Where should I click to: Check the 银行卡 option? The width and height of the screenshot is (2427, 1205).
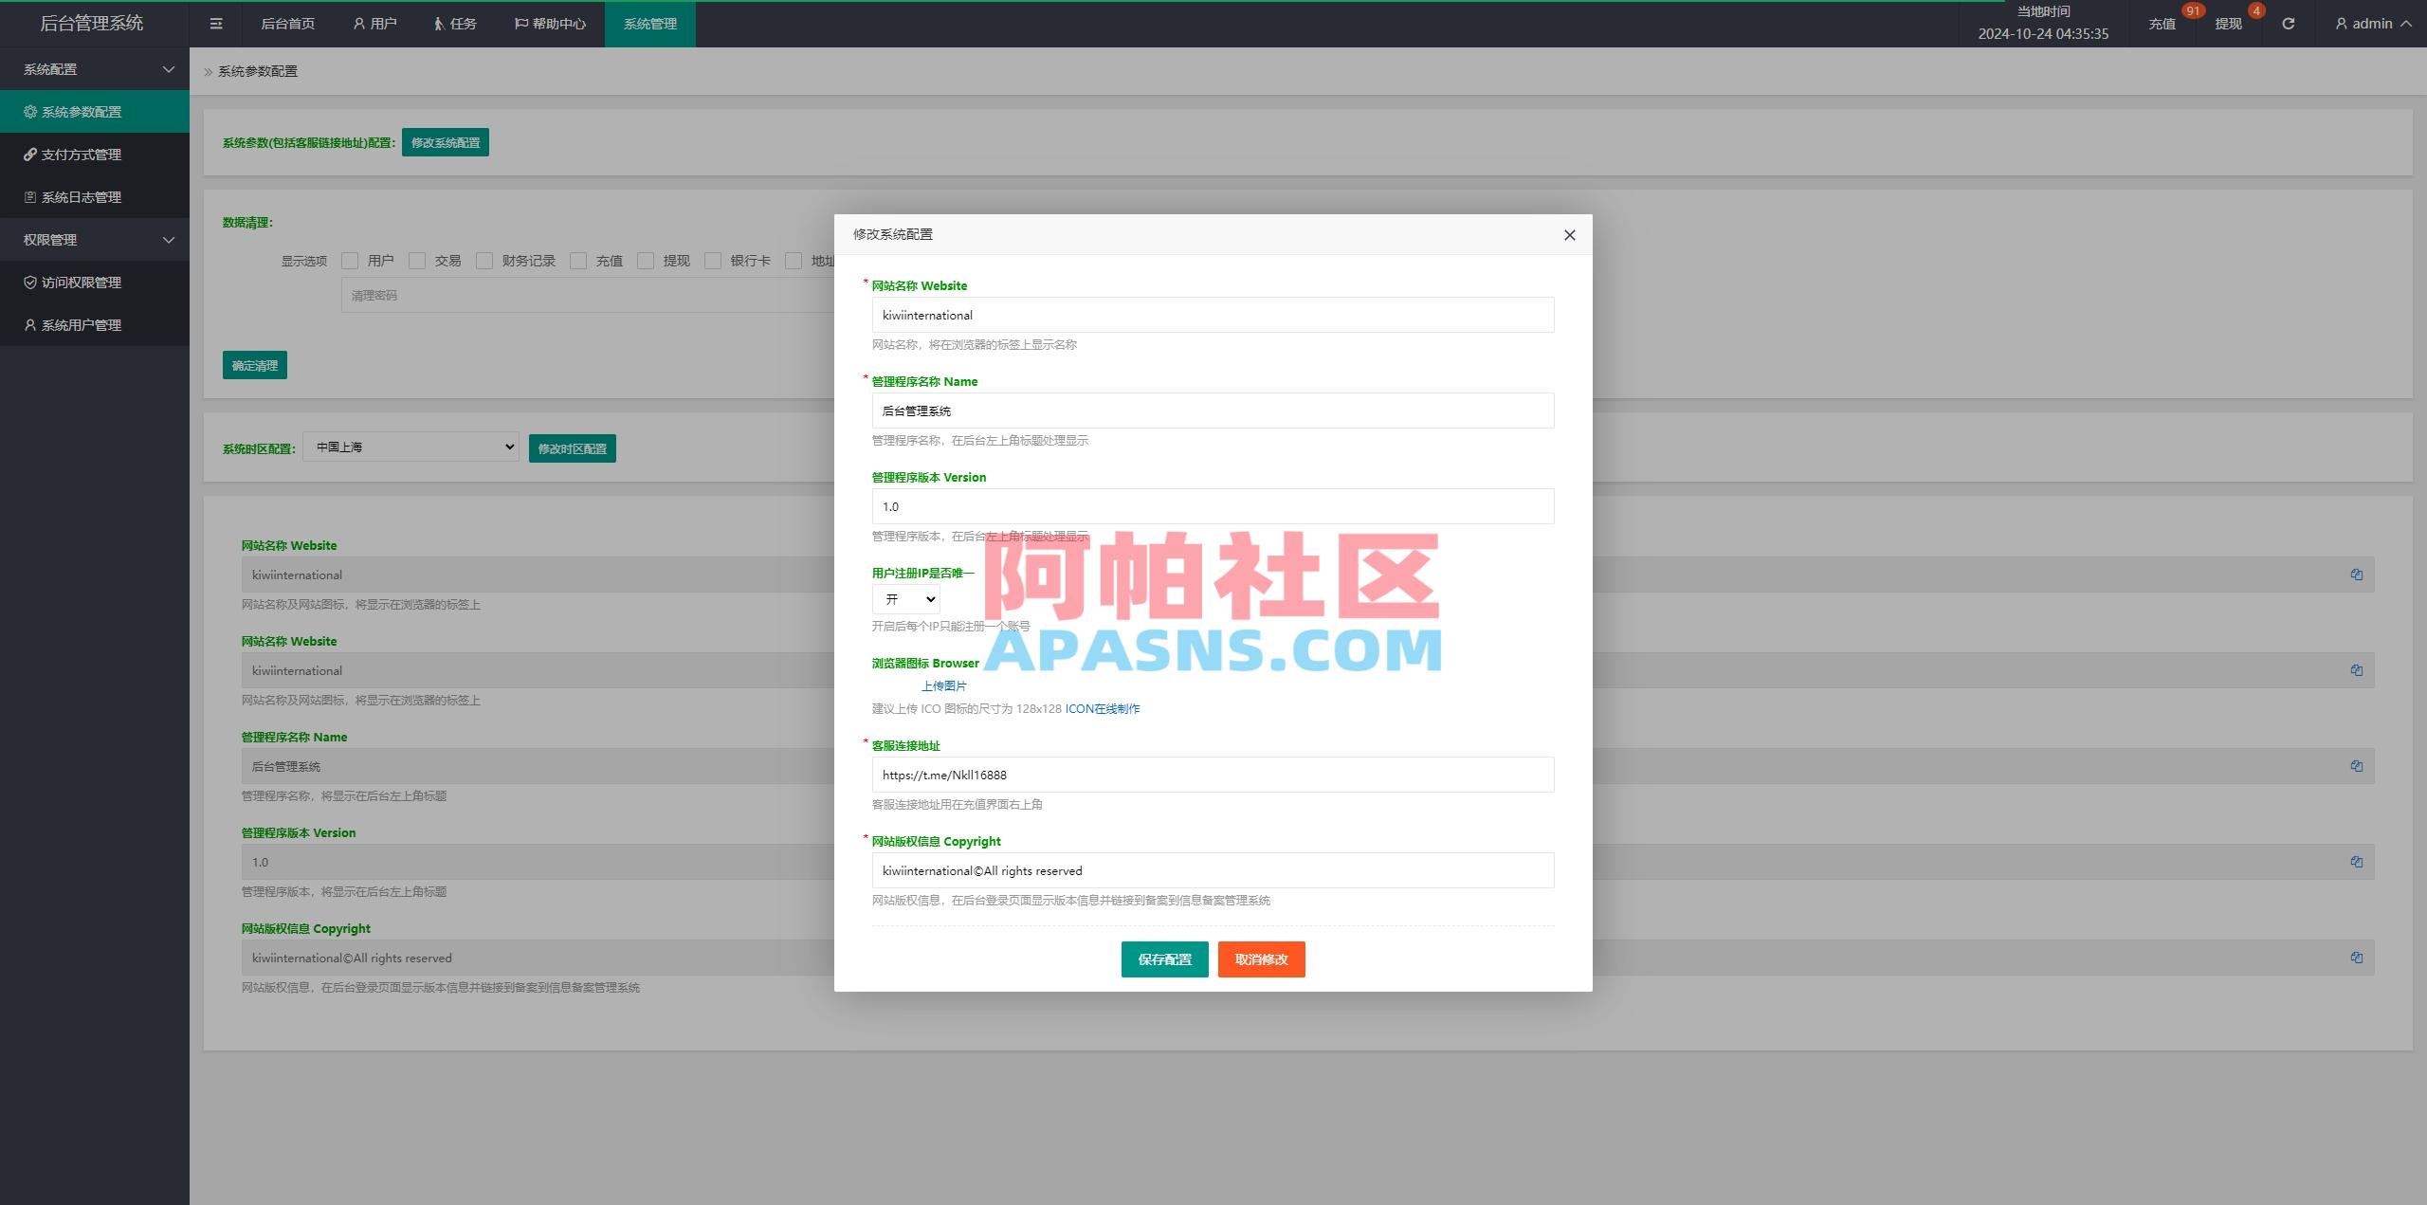click(712, 260)
